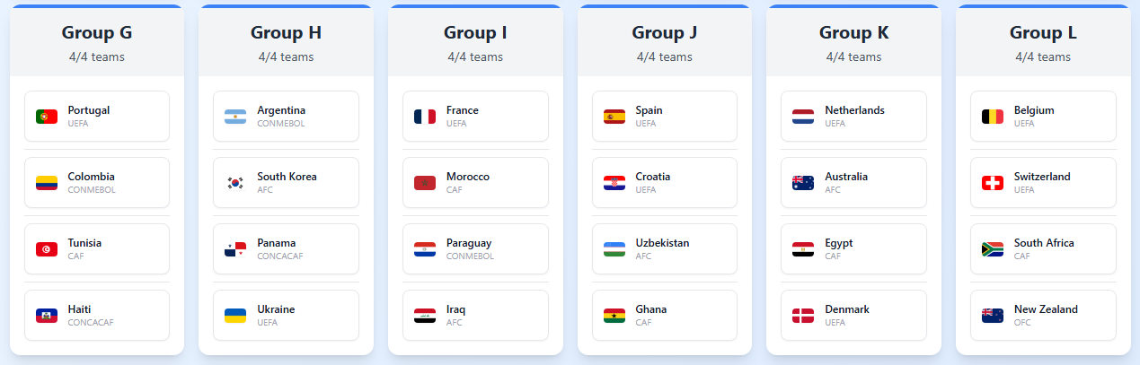The height and width of the screenshot is (365, 1140).
Task: Click the Denmark flag icon
Action: [x=803, y=316]
